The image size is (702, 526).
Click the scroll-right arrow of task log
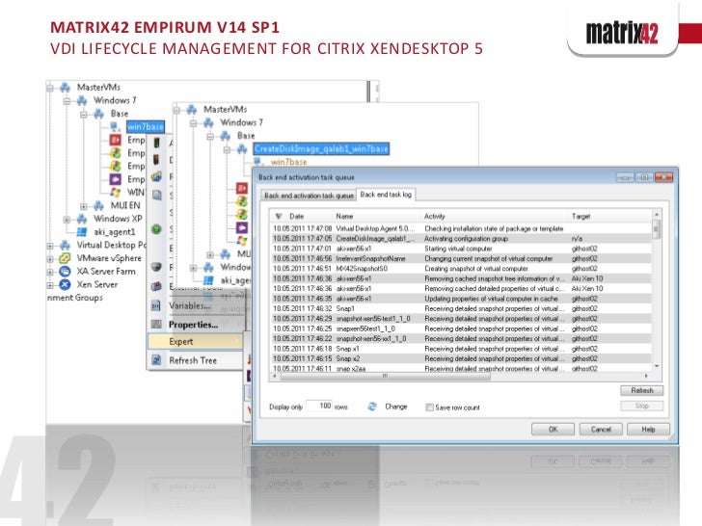(646, 376)
